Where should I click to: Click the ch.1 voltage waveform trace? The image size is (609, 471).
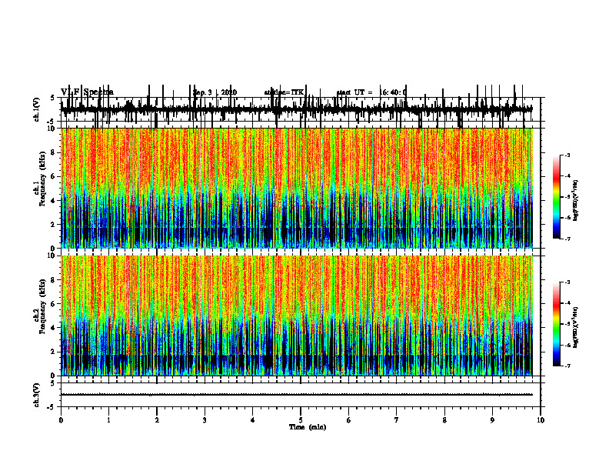[x=296, y=109]
